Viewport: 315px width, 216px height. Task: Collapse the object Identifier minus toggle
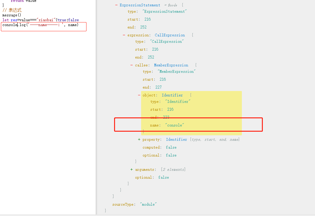click(x=139, y=95)
